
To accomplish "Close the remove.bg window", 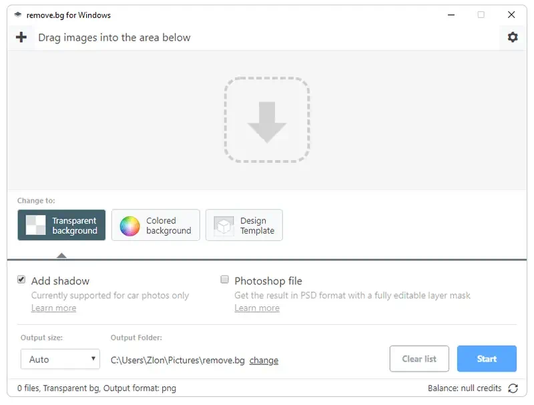I will pos(511,15).
